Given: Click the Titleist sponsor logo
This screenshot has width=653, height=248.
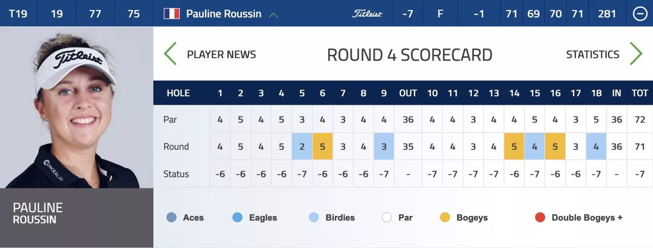Looking at the screenshot, I should click(367, 14).
